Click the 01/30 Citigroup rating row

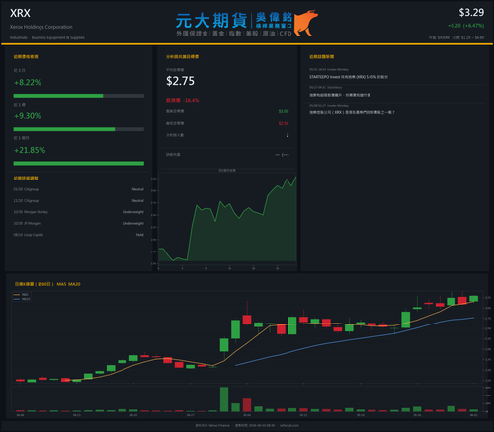pyautogui.click(x=79, y=189)
